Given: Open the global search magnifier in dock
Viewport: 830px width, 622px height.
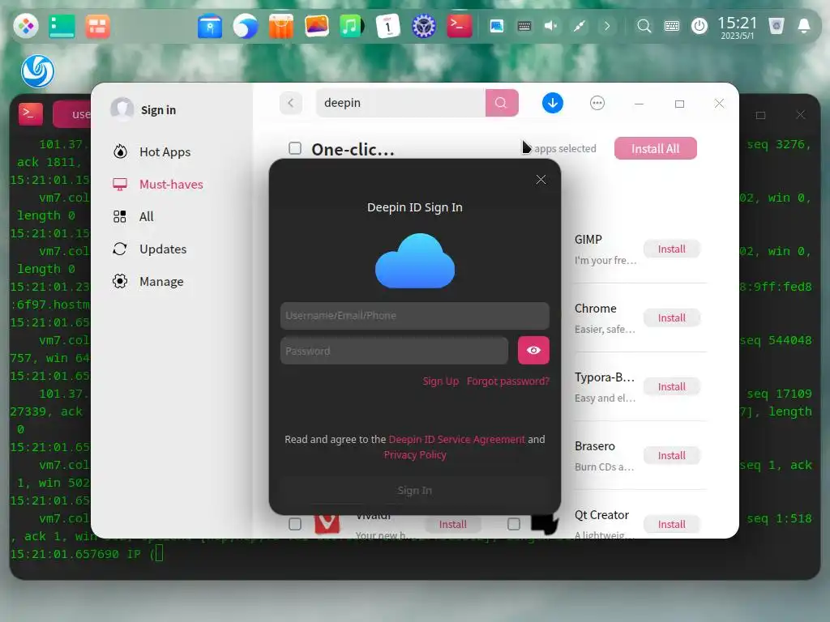Looking at the screenshot, I should (x=644, y=26).
